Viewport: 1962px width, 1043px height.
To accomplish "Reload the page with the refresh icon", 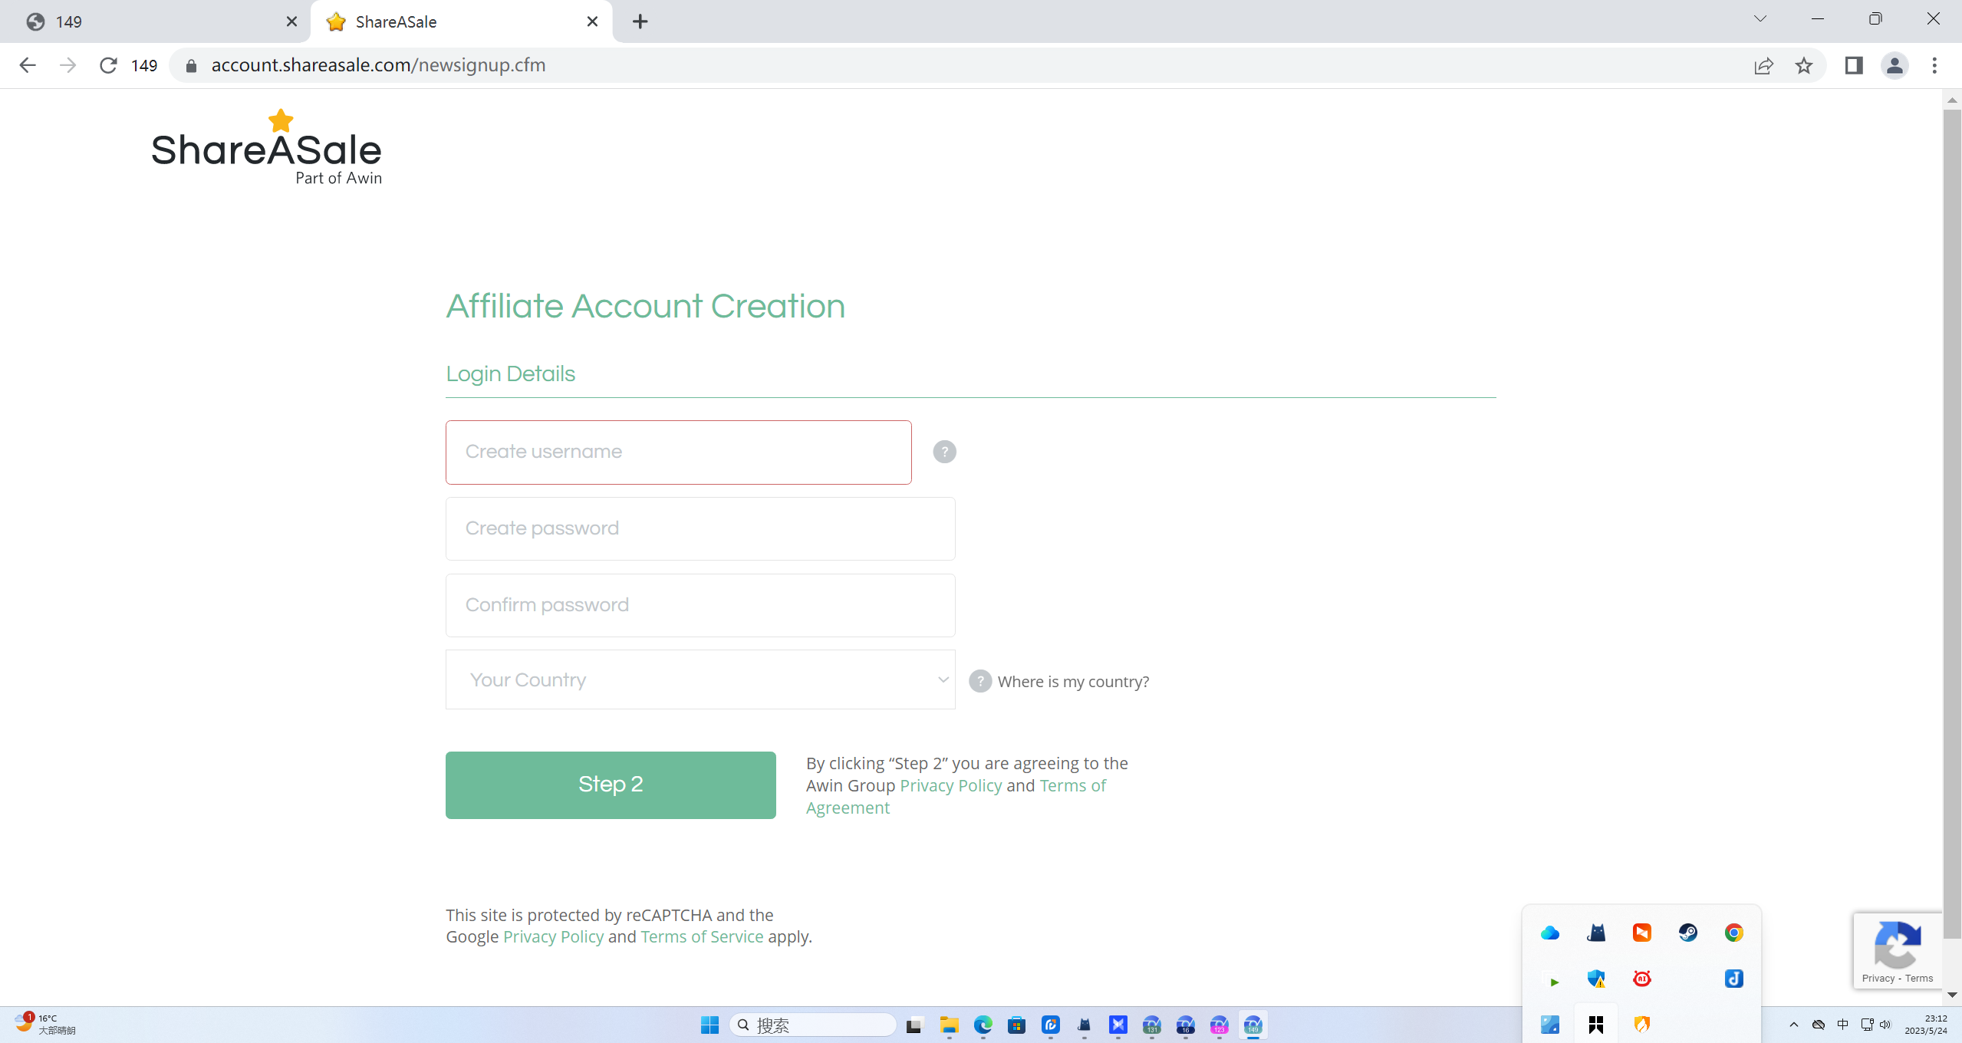I will coord(108,66).
